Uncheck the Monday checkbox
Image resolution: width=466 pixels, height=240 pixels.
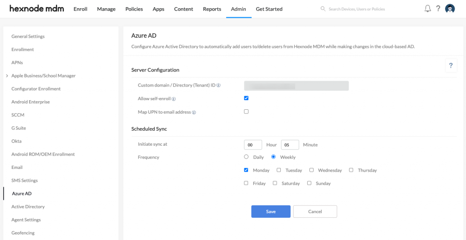(x=246, y=170)
